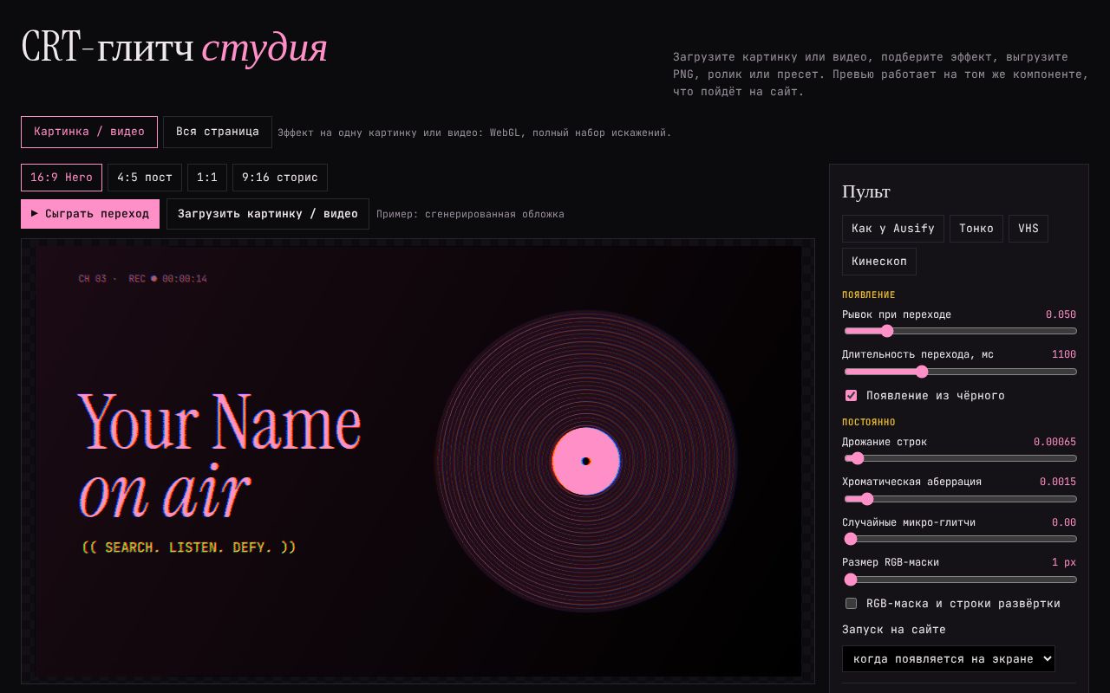Image resolution: width=1110 pixels, height=693 pixels.
Task: Play transition with Сыграть переход
Action: coord(90,214)
